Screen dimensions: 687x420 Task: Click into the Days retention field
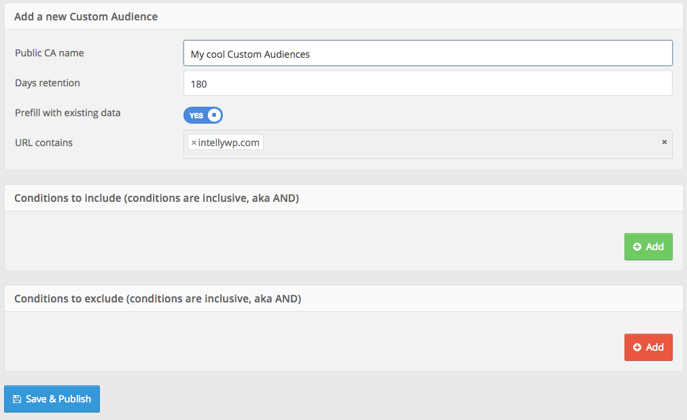click(x=427, y=84)
